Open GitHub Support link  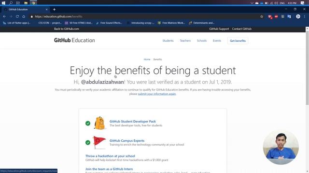point(219,29)
